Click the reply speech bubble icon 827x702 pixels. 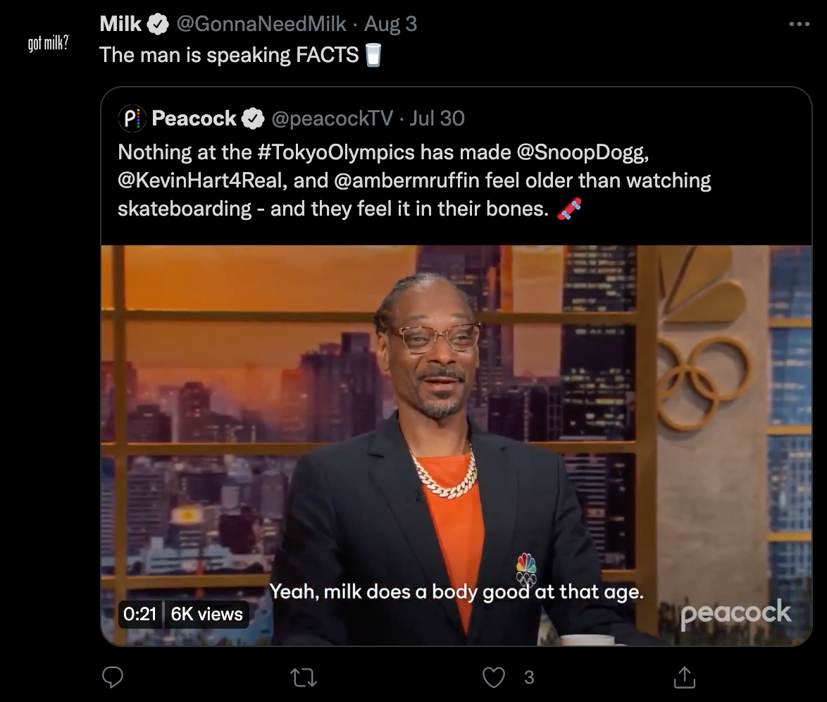click(x=112, y=677)
